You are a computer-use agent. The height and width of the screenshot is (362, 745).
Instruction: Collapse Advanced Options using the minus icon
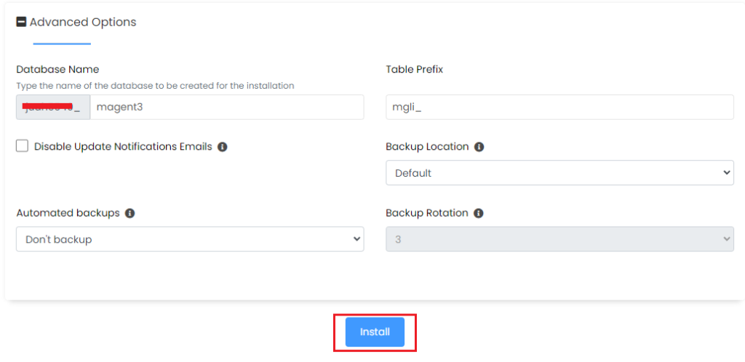click(22, 23)
